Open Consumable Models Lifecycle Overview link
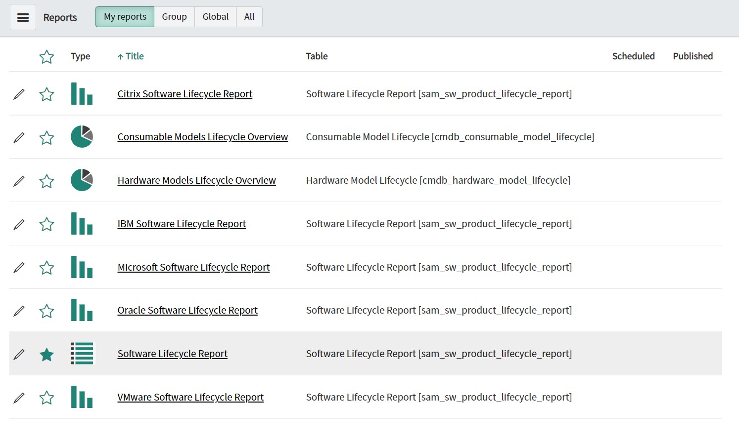Viewport: 739px width, 446px height. pos(202,137)
